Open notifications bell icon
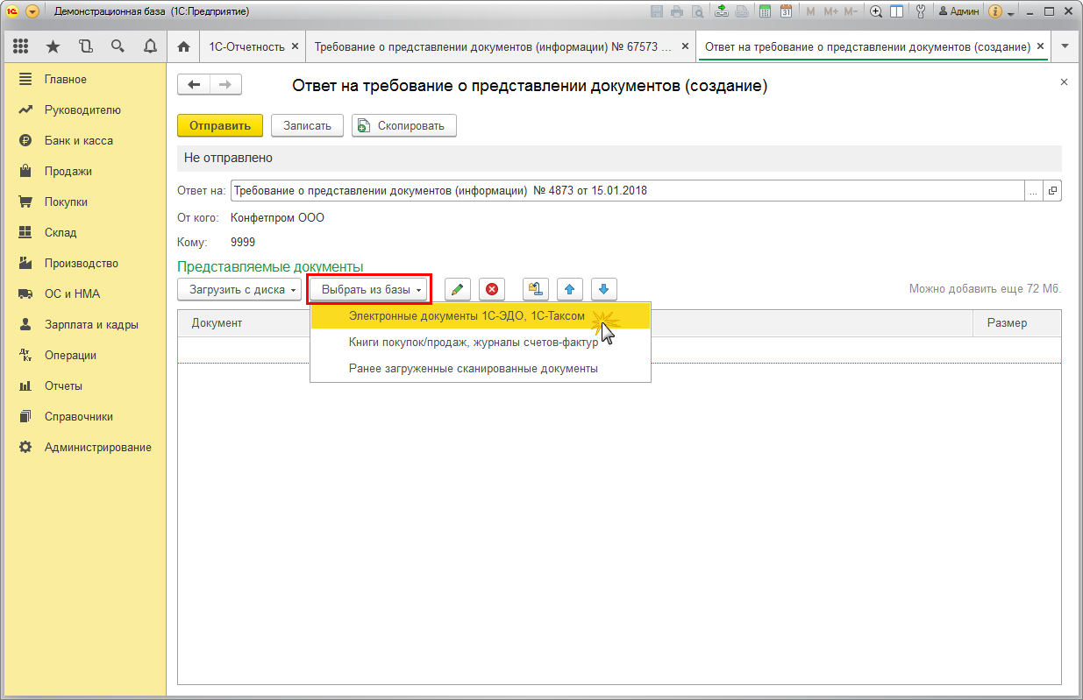The width and height of the screenshot is (1083, 700). click(x=150, y=46)
